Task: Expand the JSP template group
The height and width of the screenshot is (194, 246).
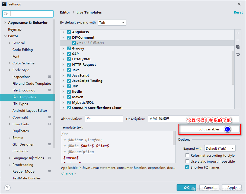Action: click(x=63, y=86)
